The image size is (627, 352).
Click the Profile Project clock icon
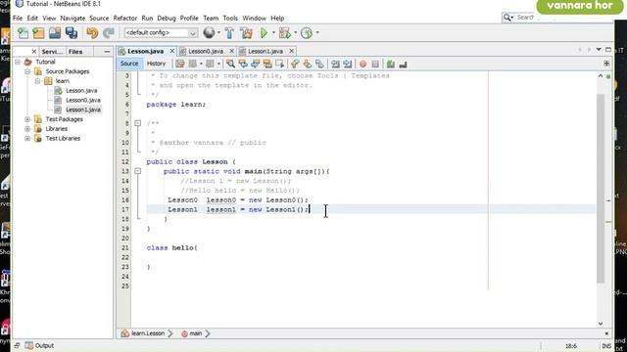(307, 32)
